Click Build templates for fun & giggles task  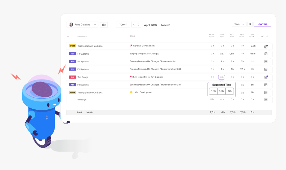[148, 77]
